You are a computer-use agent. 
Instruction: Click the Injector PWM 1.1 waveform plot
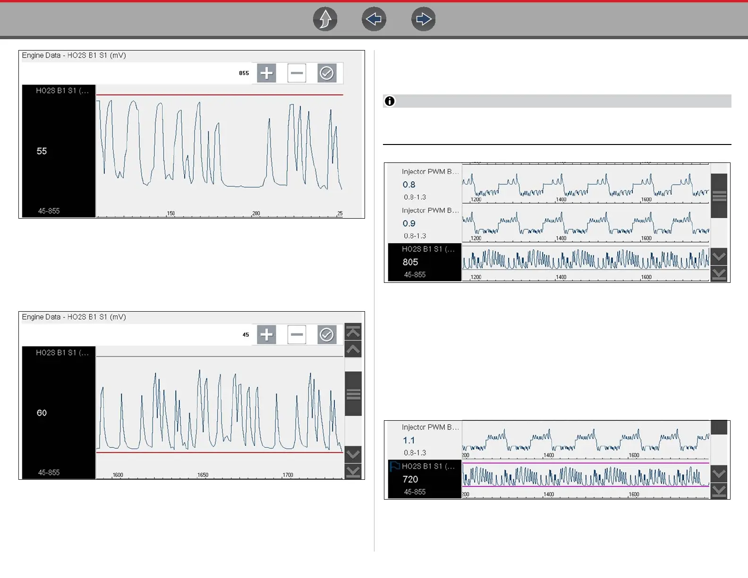pos(586,440)
